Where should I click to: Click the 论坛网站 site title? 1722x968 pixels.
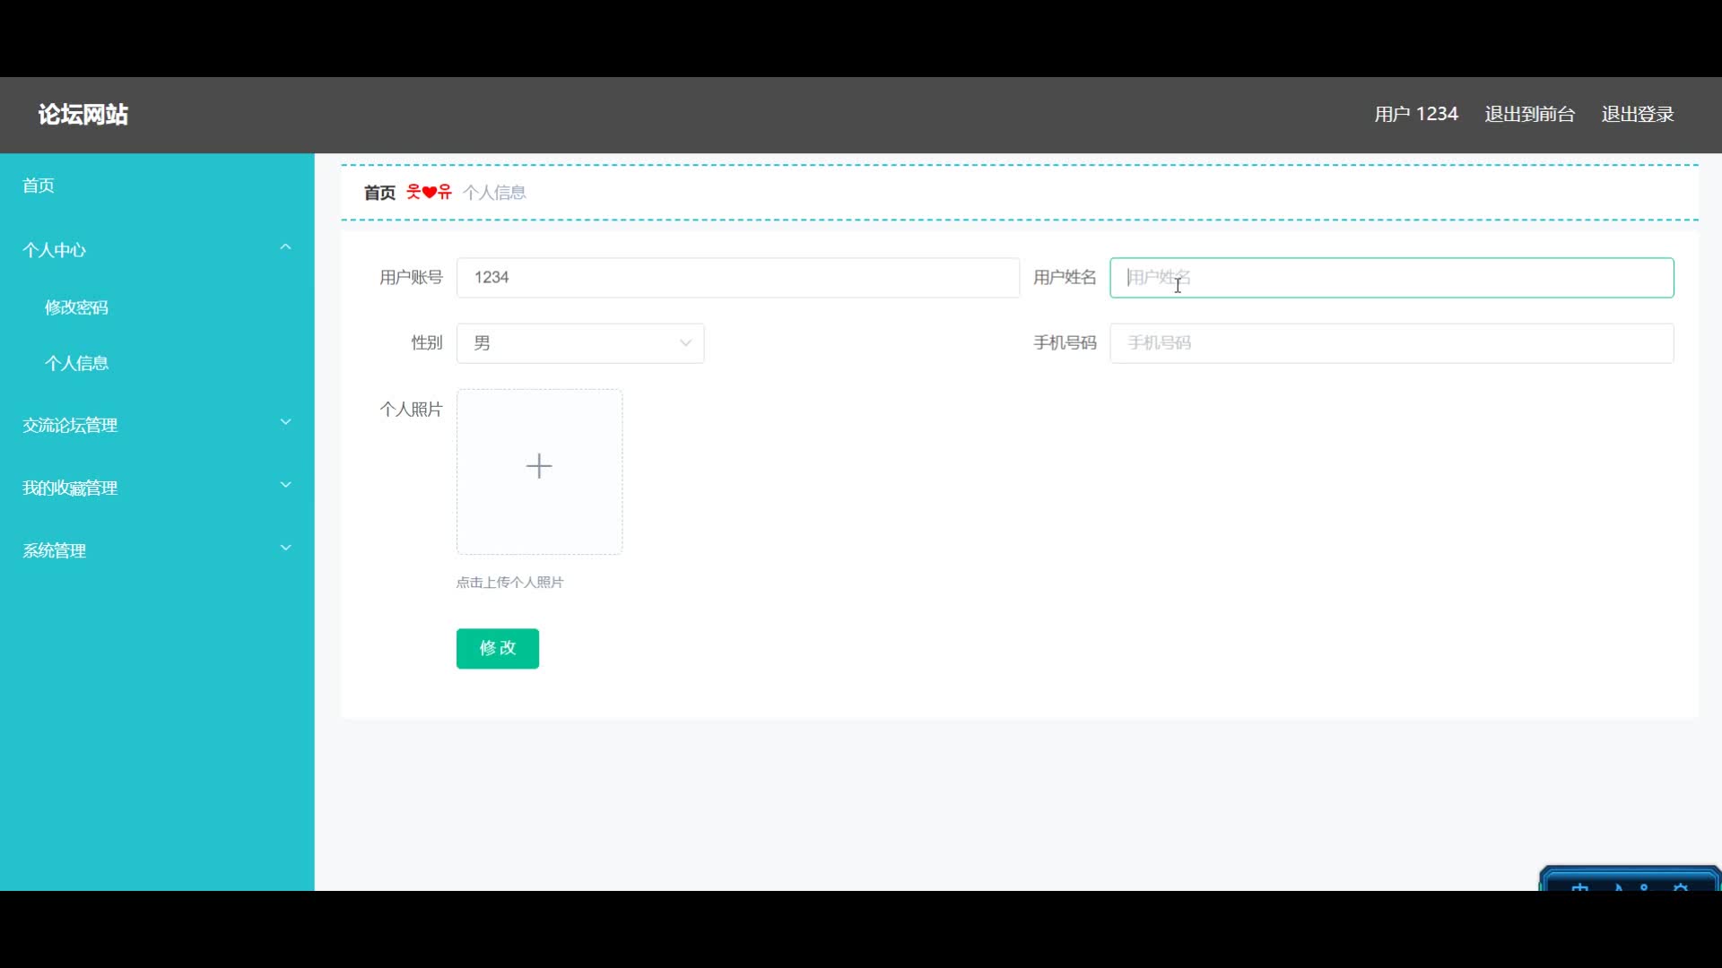(x=83, y=114)
